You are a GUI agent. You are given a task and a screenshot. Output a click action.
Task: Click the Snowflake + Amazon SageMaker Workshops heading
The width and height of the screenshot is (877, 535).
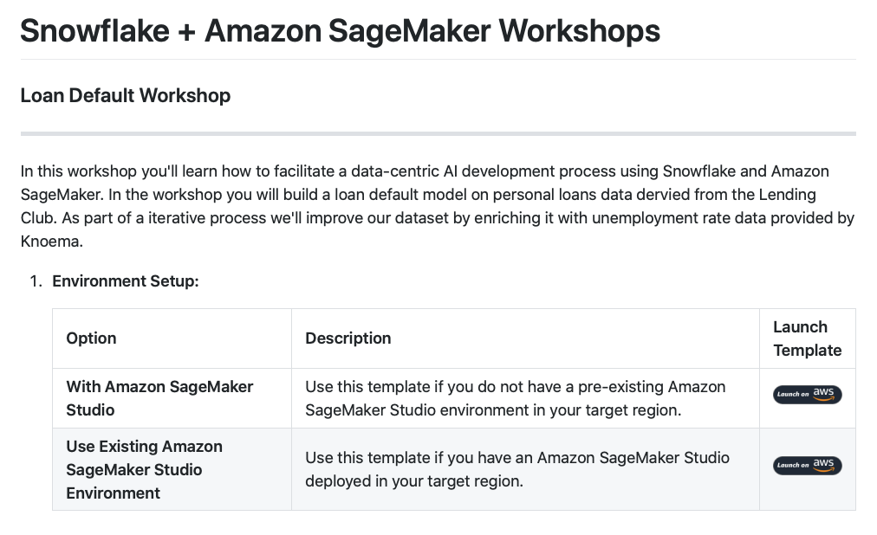340,31
